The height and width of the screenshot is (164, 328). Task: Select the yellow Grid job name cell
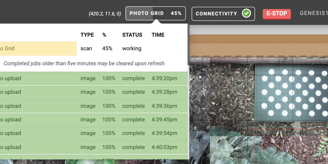[38, 49]
